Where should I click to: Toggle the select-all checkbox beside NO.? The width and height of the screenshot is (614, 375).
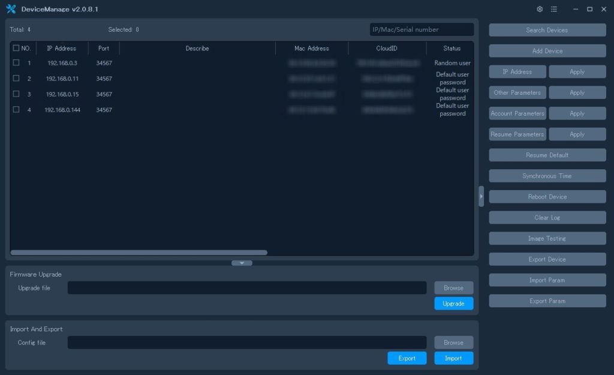16,48
